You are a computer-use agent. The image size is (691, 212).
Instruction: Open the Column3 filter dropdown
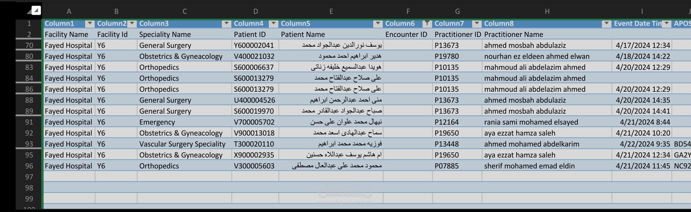point(227,23)
